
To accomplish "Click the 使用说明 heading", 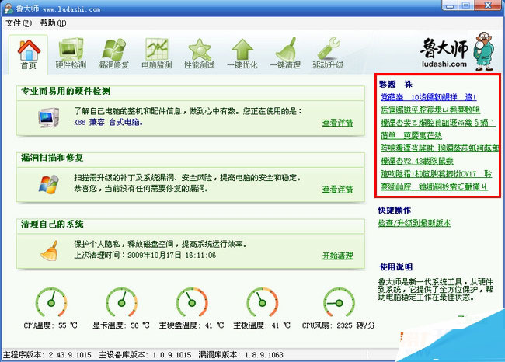I will click(395, 267).
